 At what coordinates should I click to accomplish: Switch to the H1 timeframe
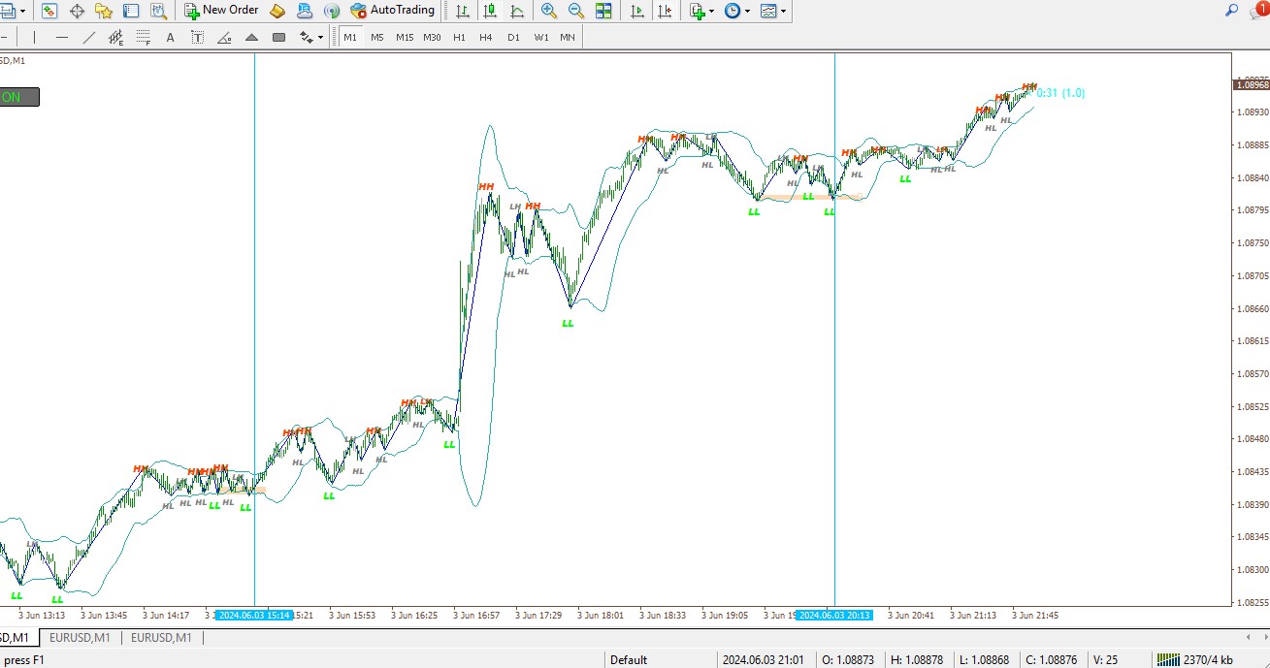tap(459, 38)
